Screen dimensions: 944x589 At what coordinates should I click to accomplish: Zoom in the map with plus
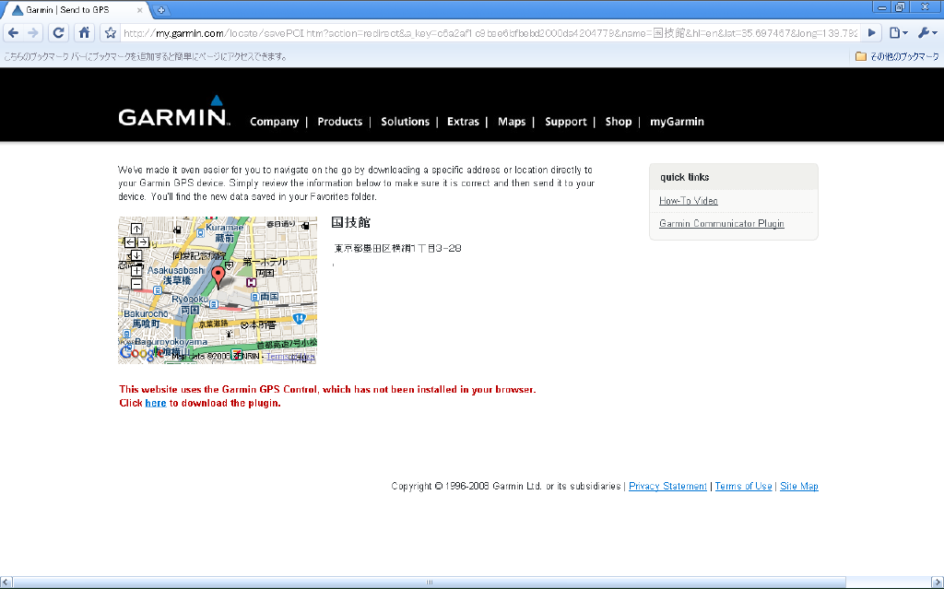(x=136, y=270)
